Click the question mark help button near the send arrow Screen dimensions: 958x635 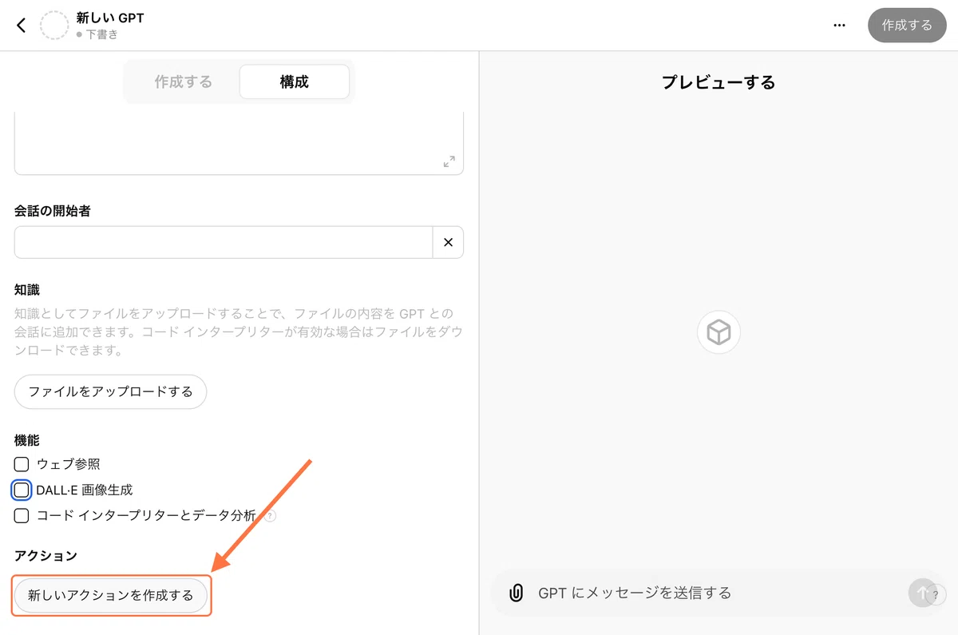coord(936,594)
